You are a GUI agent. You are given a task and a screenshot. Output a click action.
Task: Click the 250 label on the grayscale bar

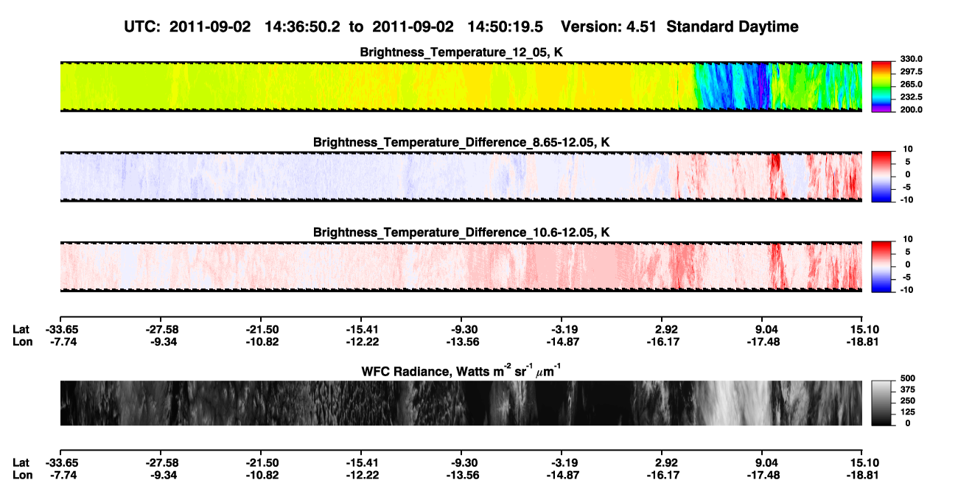[x=908, y=400]
